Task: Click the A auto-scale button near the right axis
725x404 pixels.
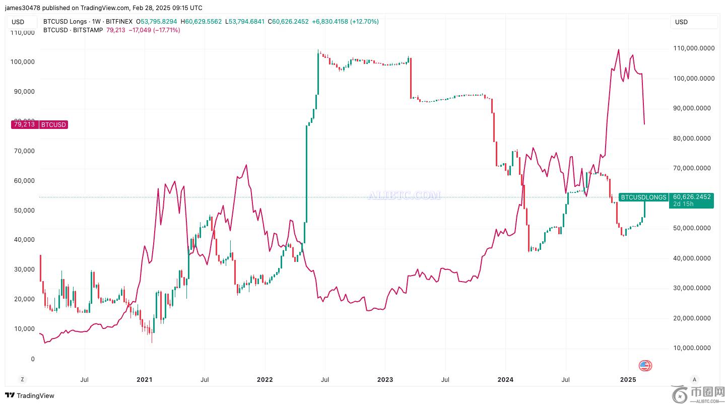Action: coord(694,379)
